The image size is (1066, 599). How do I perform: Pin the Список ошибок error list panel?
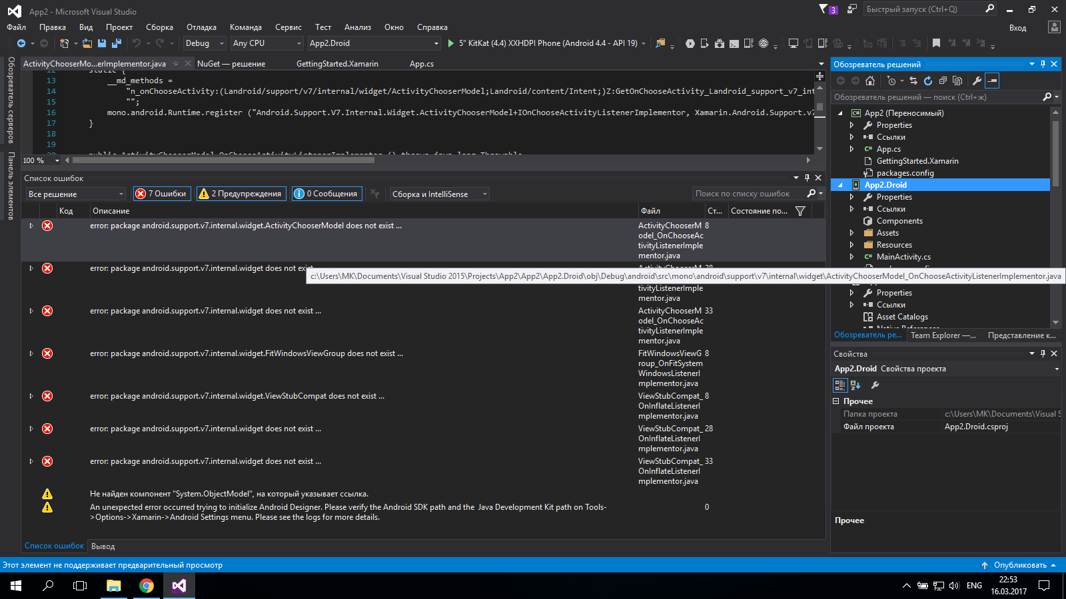807,178
